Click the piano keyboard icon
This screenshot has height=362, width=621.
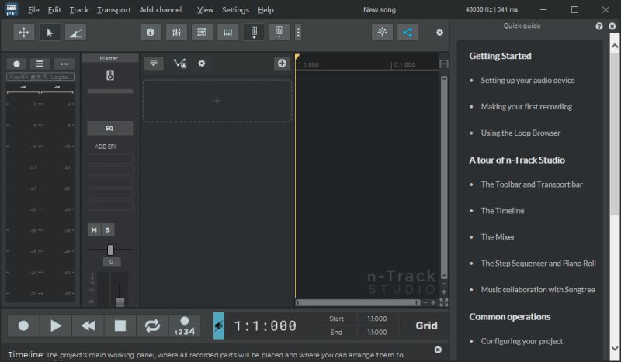click(x=227, y=33)
